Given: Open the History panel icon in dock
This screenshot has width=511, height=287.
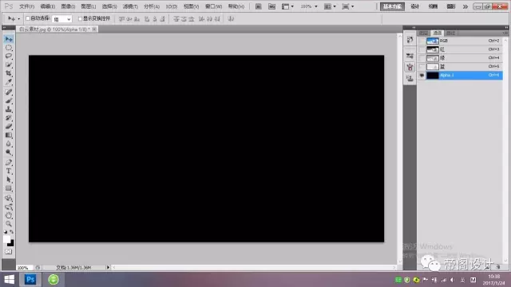Looking at the screenshot, I should pos(410,40).
